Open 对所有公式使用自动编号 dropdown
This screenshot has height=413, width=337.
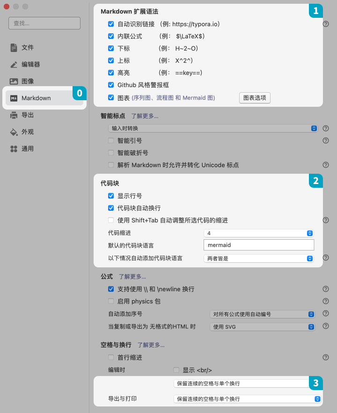coord(262,314)
